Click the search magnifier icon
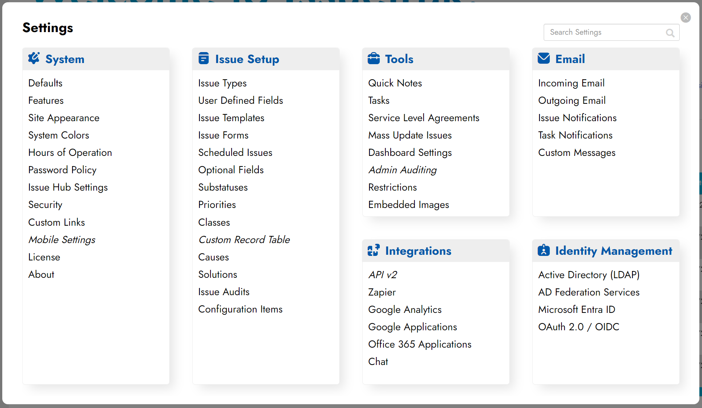Image resolution: width=702 pixels, height=408 pixels. pos(670,33)
